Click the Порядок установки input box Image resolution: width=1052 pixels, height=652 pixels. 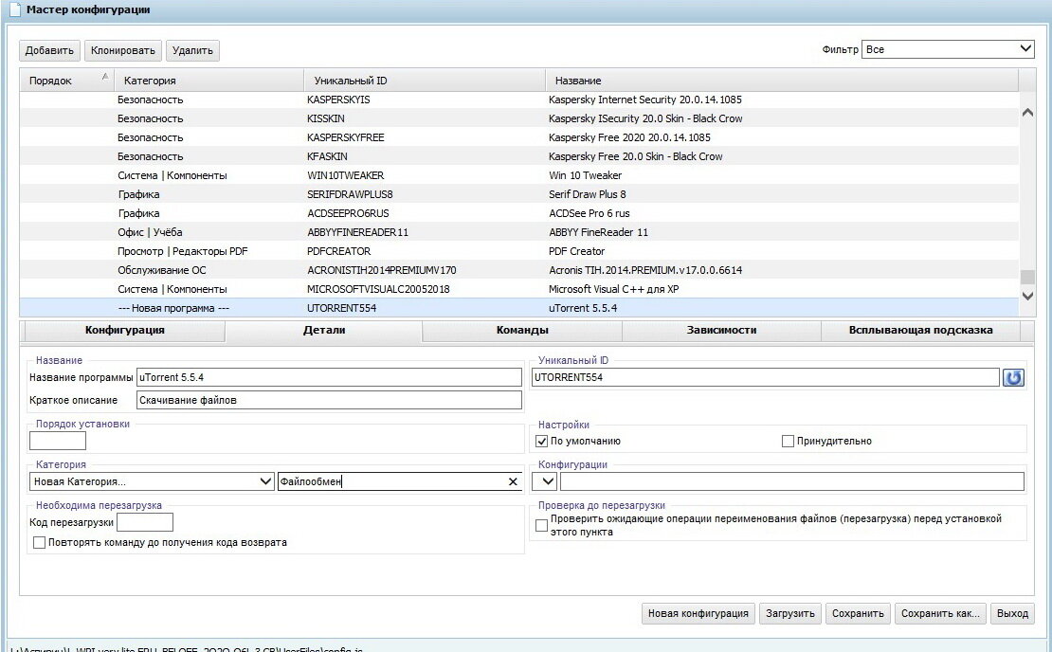click(x=58, y=441)
